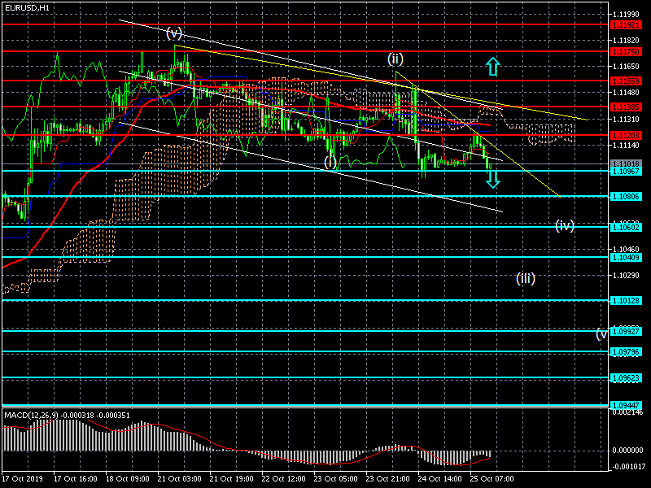Image resolution: width=651 pixels, height=488 pixels.
Task: Click the 23 Oct 05:00 time label
Action: click(335, 479)
